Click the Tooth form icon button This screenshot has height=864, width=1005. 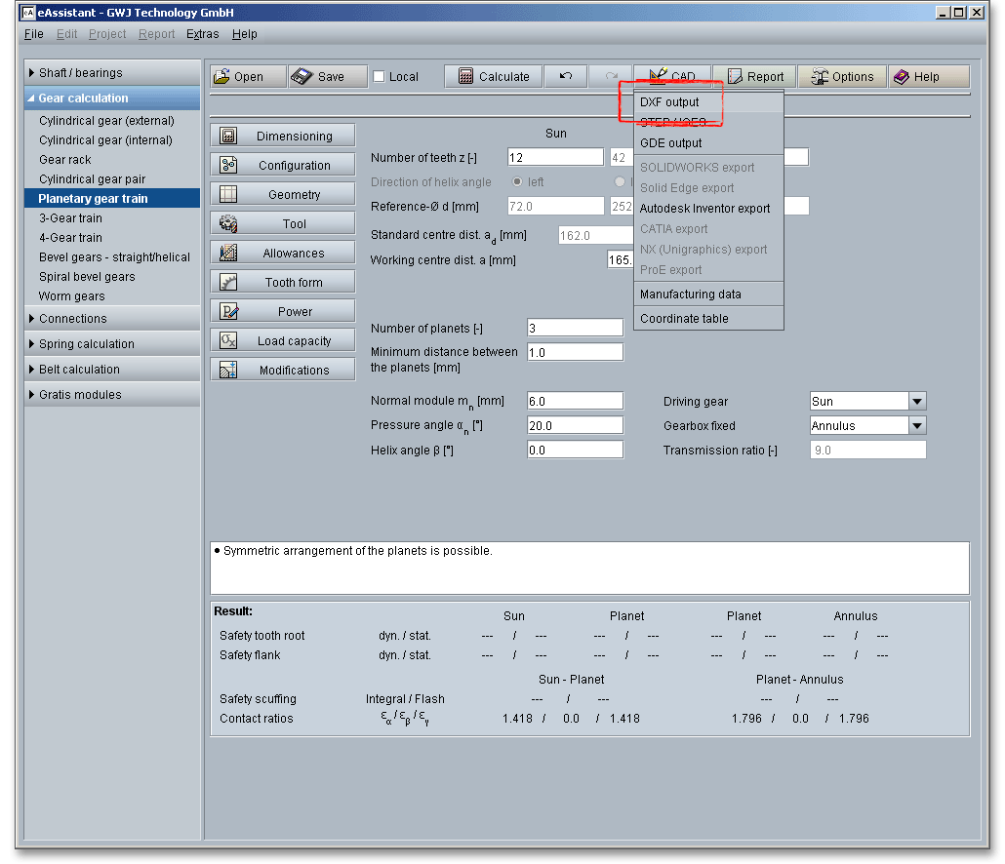point(229,283)
